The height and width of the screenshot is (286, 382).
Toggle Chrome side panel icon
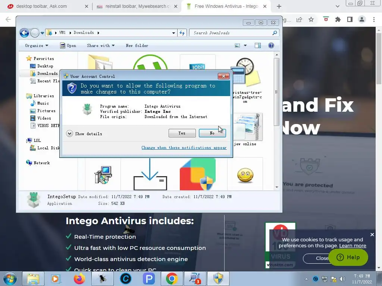coord(350,19)
